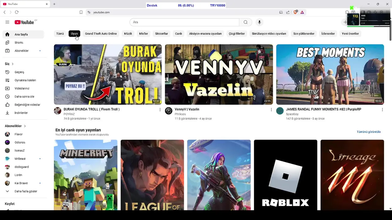Screen dimensions: 392x220
Task: Open Shorts from the sidebar
Action: coord(24,42)
